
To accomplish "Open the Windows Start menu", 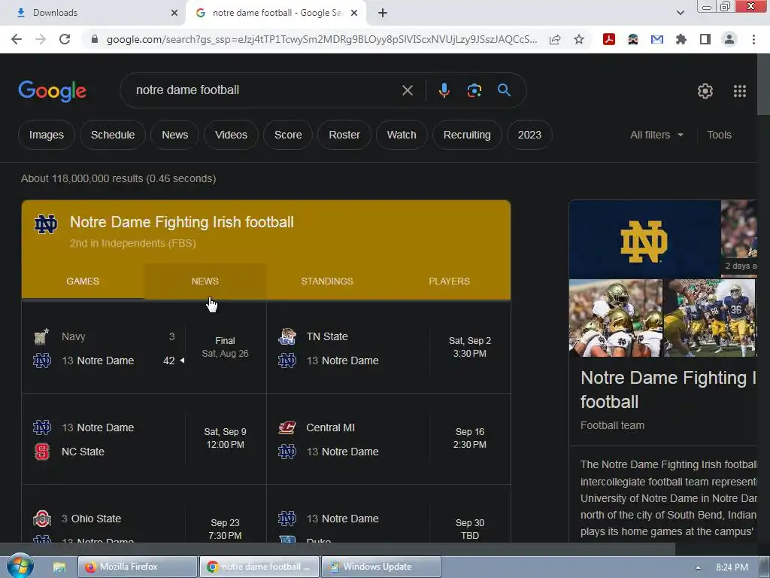I will pos(20,566).
